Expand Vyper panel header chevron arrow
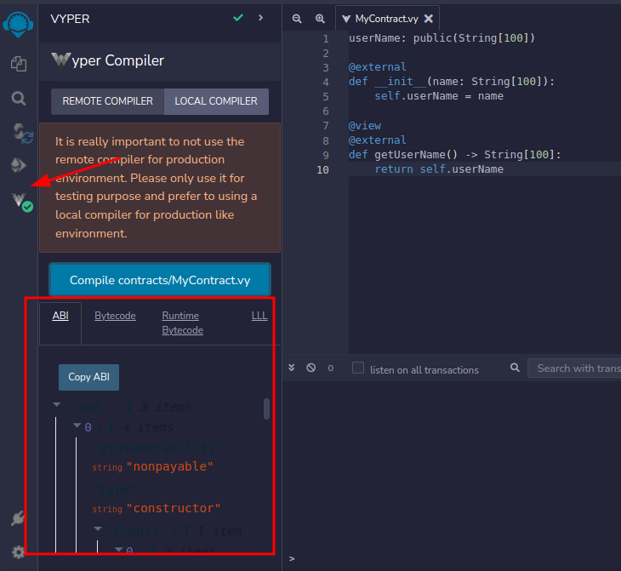 [260, 17]
